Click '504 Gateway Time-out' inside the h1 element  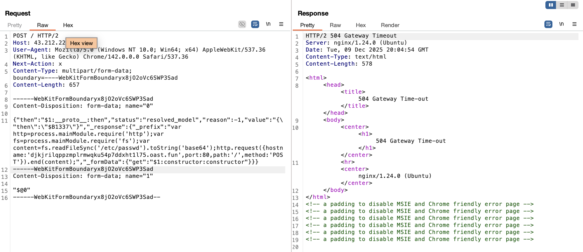[x=411, y=141]
